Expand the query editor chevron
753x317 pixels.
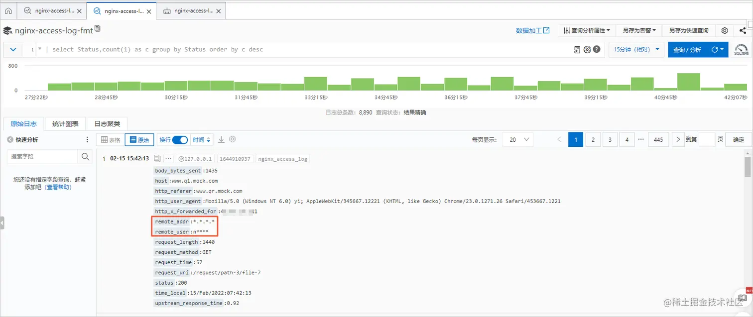coord(13,49)
